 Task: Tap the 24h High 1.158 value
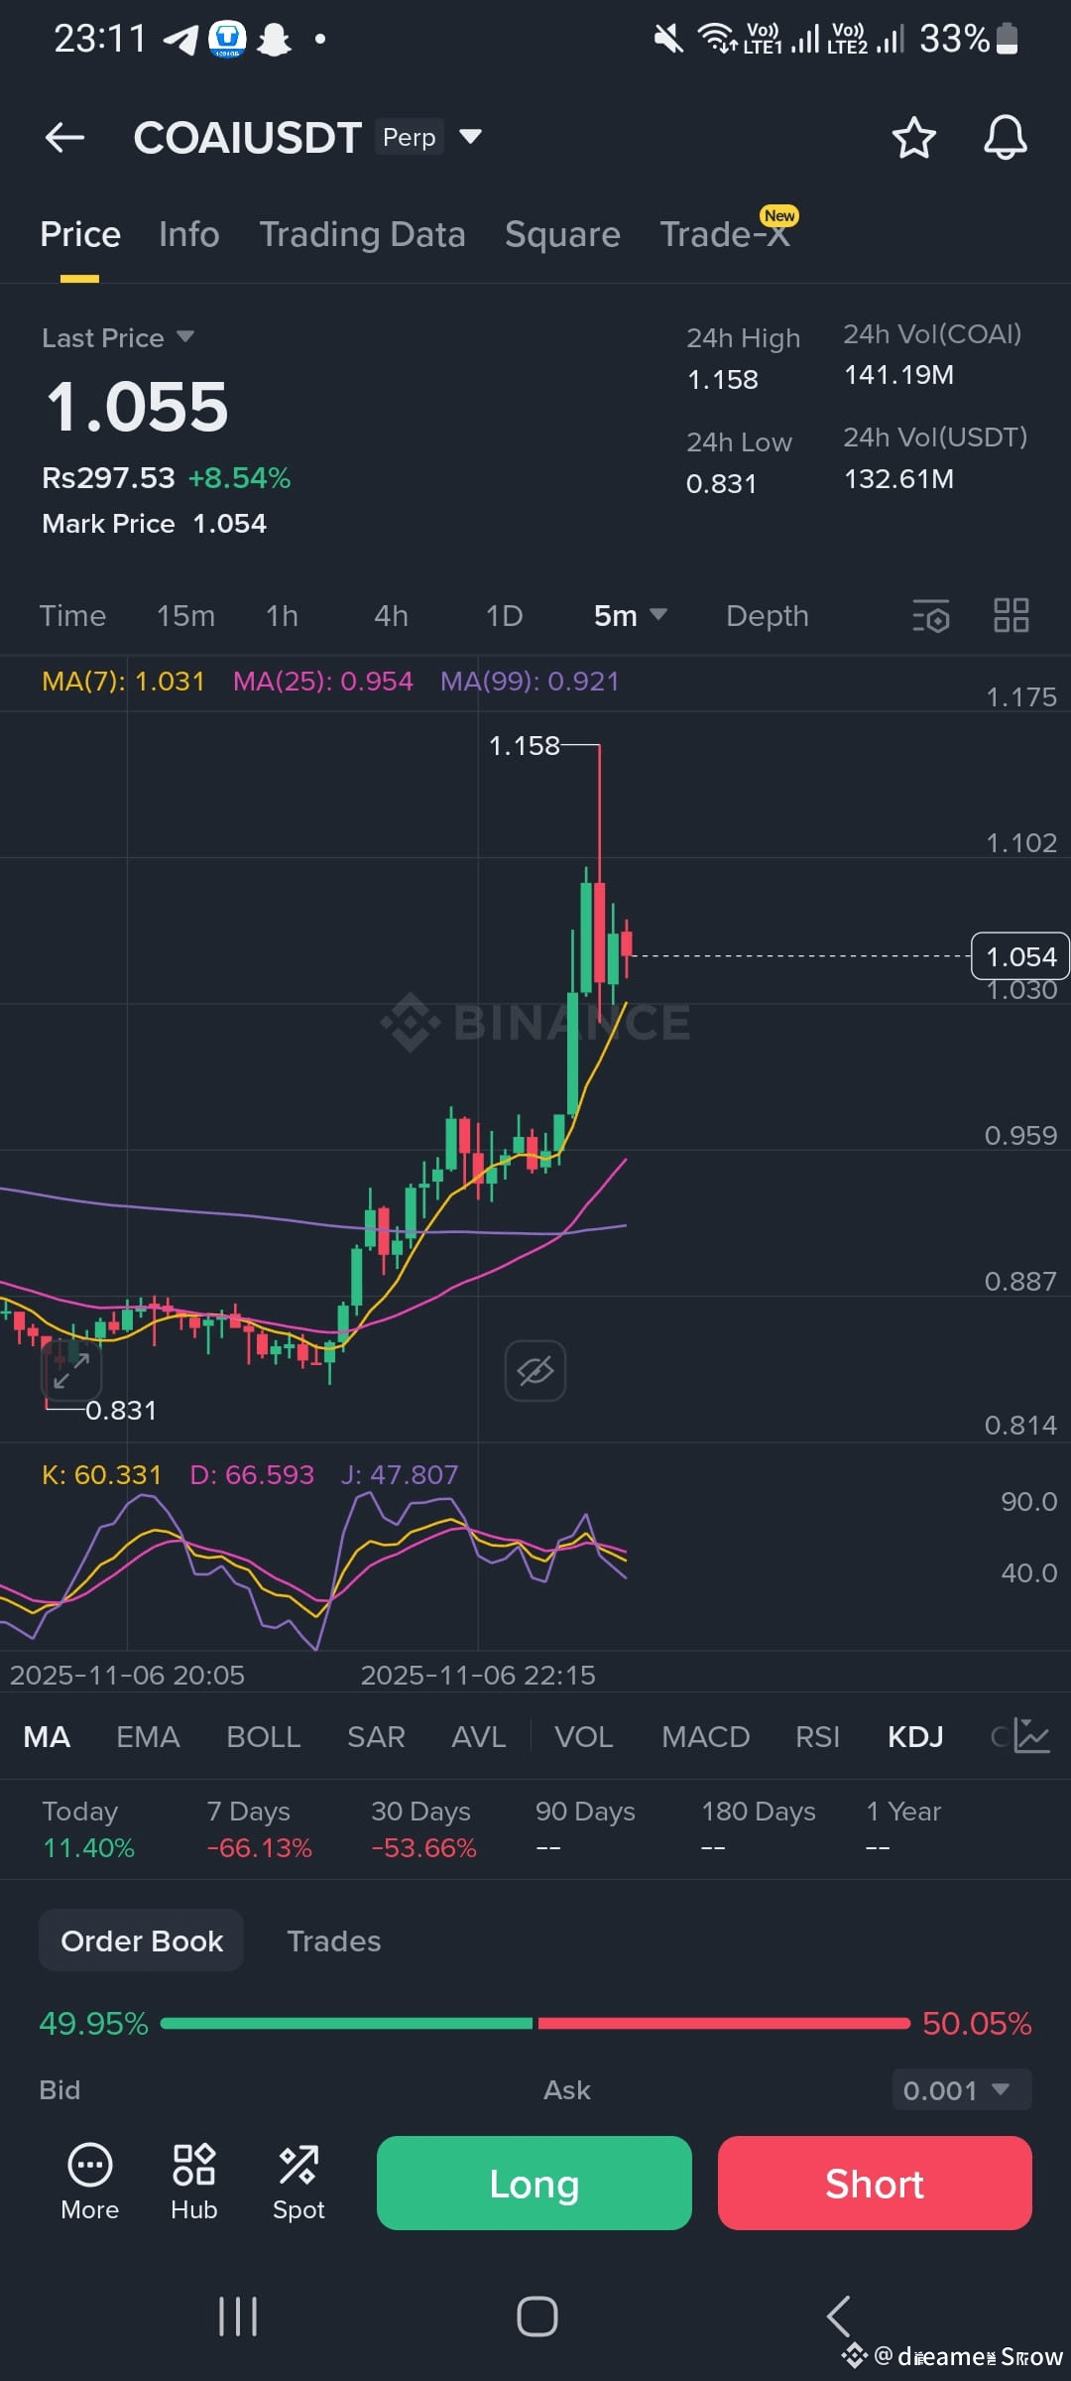(x=723, y=379)
